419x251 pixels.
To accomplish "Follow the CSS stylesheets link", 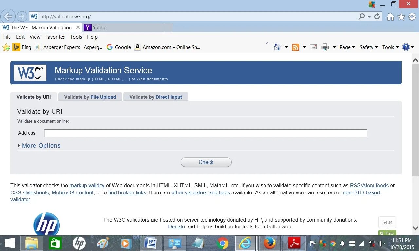I will 30,192.
